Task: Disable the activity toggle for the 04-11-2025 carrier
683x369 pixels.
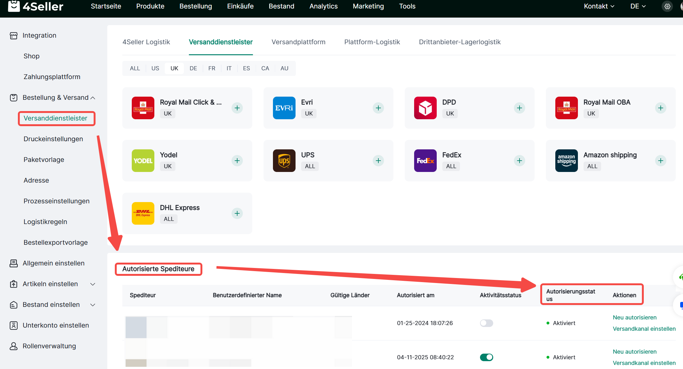Action: pos(486,357)
